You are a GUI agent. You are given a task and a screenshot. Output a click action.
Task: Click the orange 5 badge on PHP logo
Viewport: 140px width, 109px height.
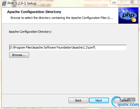click(x=134, y=20)
